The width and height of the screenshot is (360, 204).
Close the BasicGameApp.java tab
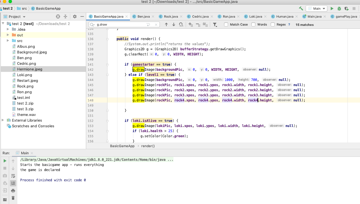(x=126, y=16)
